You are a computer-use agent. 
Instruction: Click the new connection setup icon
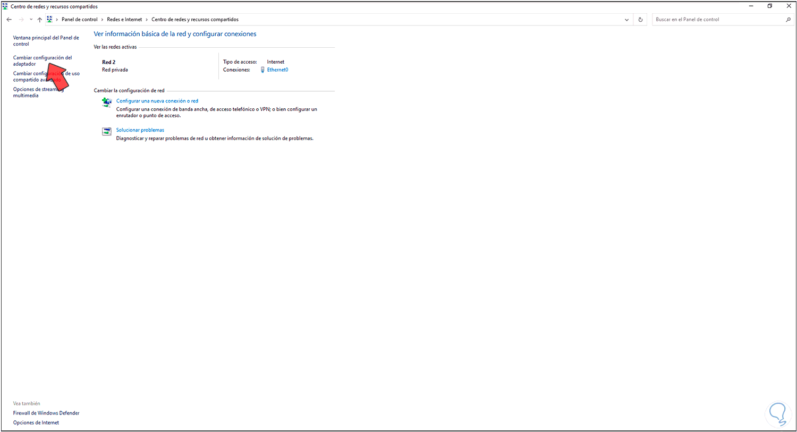tap(107, 102)
